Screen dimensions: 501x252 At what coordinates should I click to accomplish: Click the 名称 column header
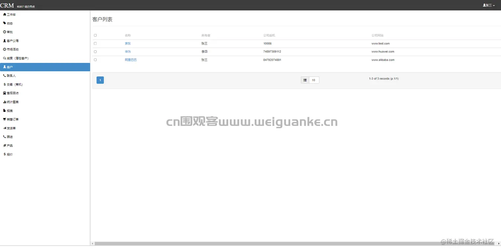click(128, 35)
